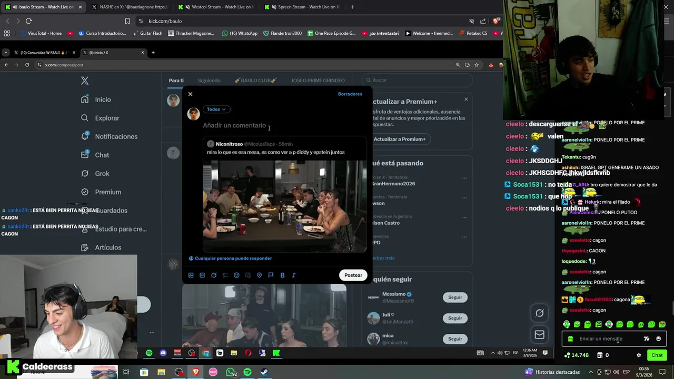Click the X Buscar search field

tap(417, 80)
